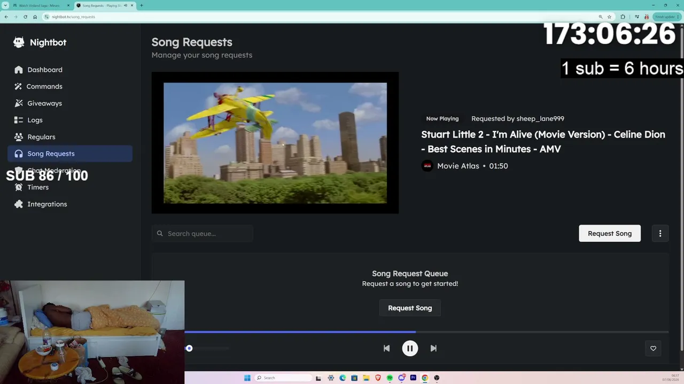684x384 pixels.
Task: Bookmark this page with the star icon
Action: point(609,17)
